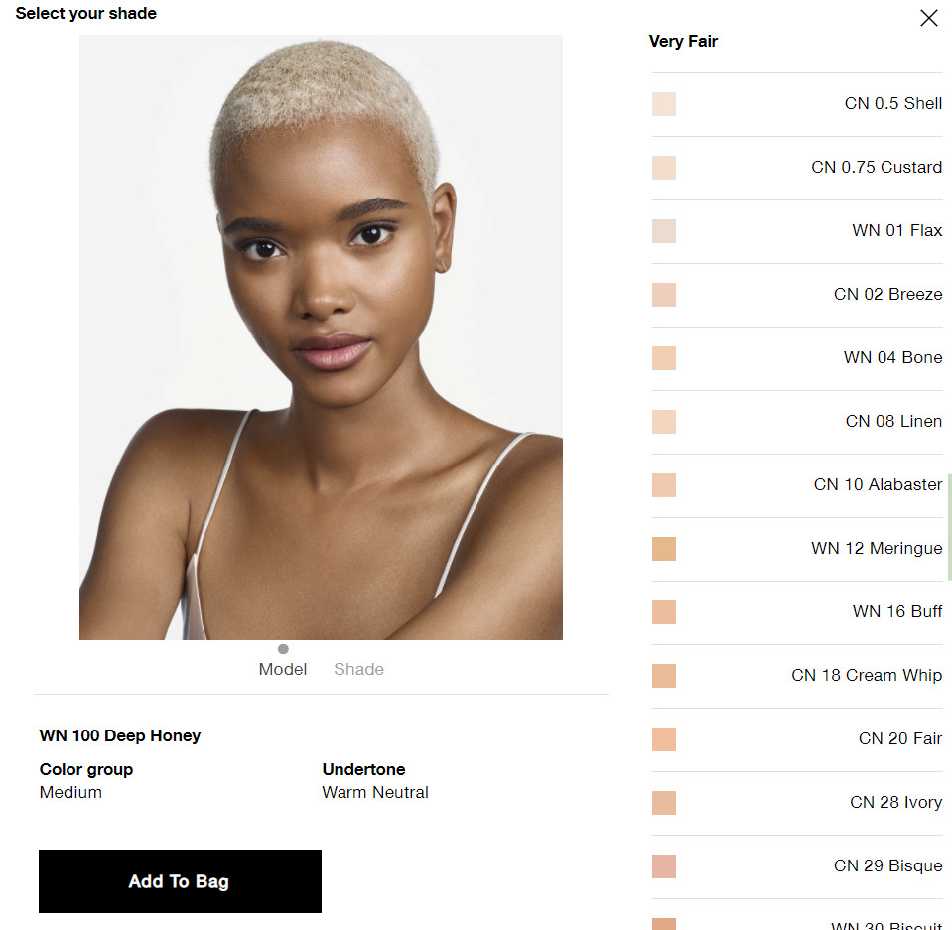Pick the CN 20 Fair shade
Viewport: 952px width, 930px height.
click(x=796, y=739)
